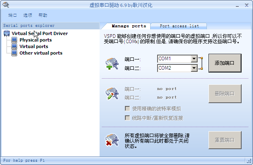The height and width of the screenshot is (165, 253).
Task: Click the monitor icon beside Physical ports
Action: click(14, 40)
